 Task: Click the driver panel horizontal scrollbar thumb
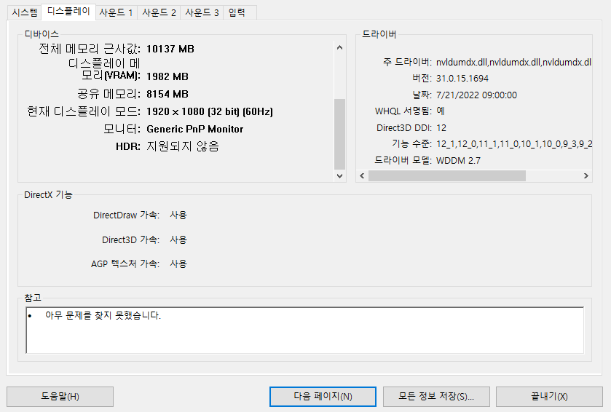(446, 176)
